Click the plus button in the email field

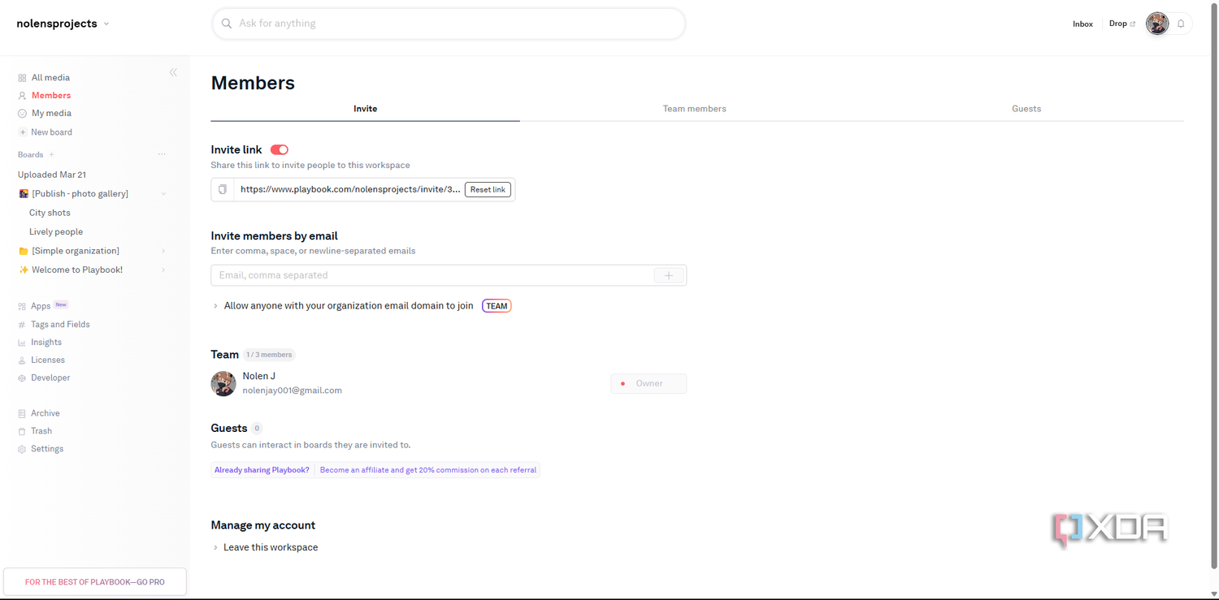(669, 275)
